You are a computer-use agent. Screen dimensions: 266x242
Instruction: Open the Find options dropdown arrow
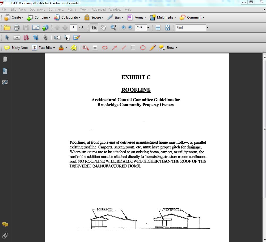coord(208,28)
